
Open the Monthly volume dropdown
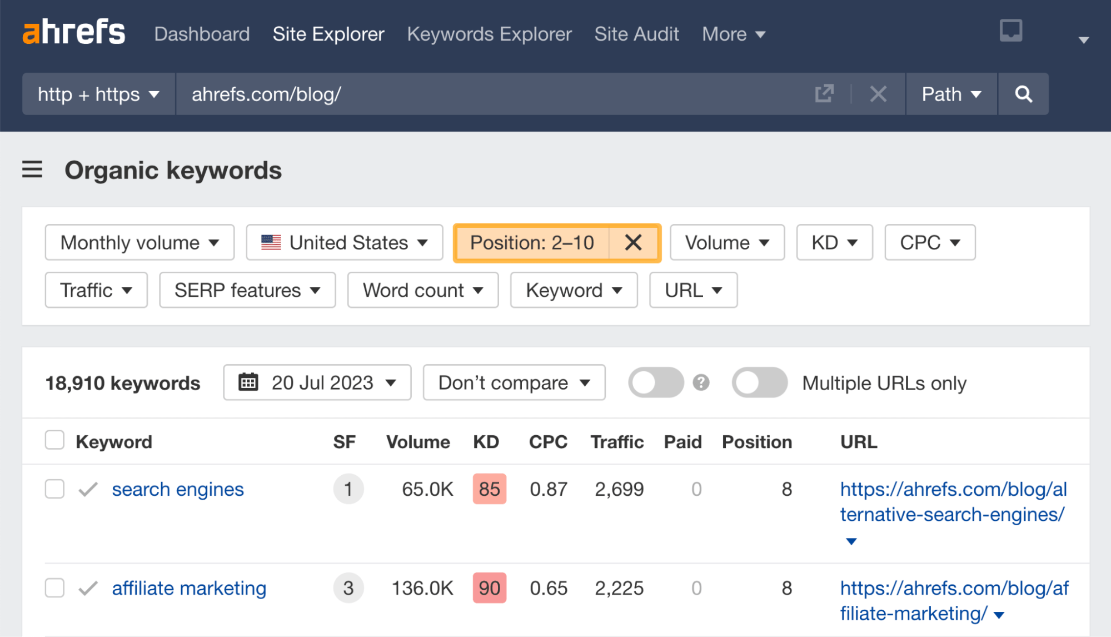(x=139, y=242)
